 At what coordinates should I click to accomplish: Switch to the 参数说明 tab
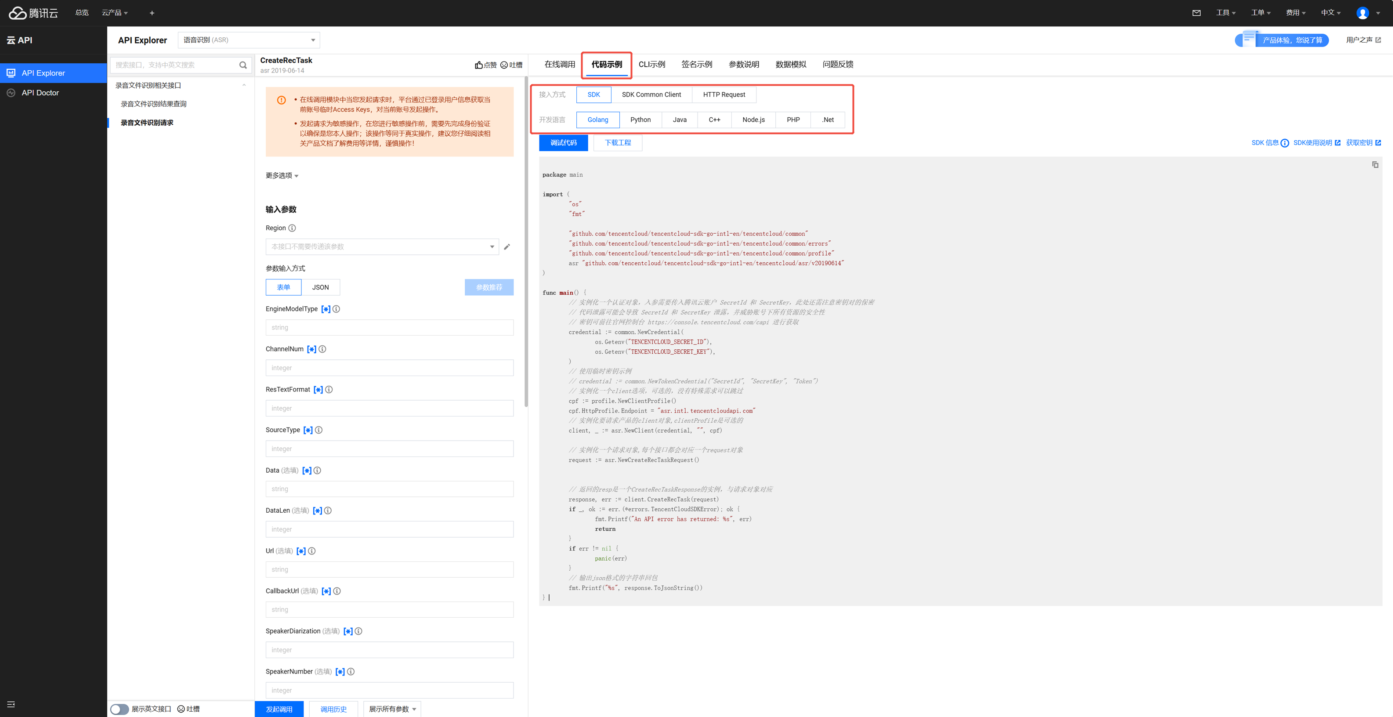click(743, 64)
